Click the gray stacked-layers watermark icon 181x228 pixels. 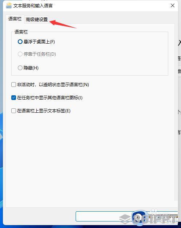[125, 219]
